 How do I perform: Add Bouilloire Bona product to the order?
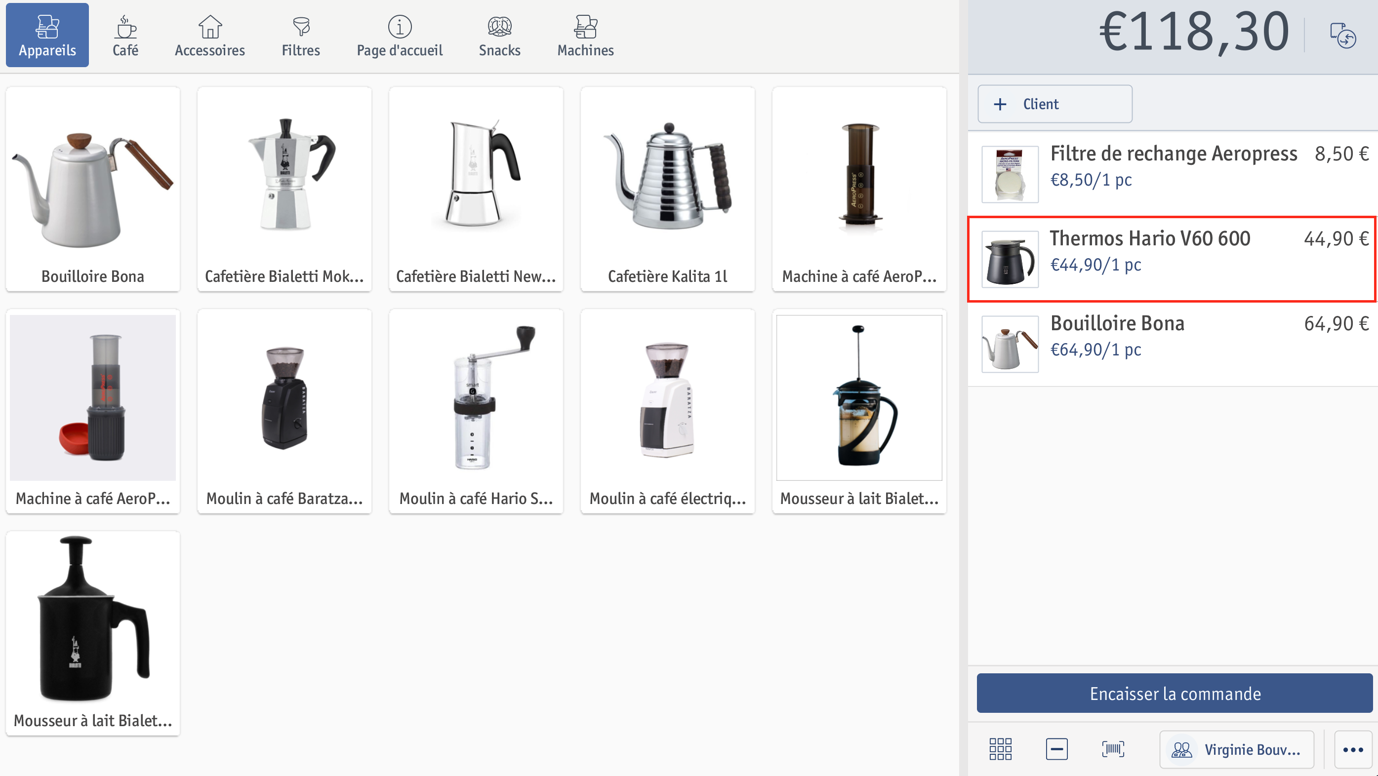(x=93, y=190)
